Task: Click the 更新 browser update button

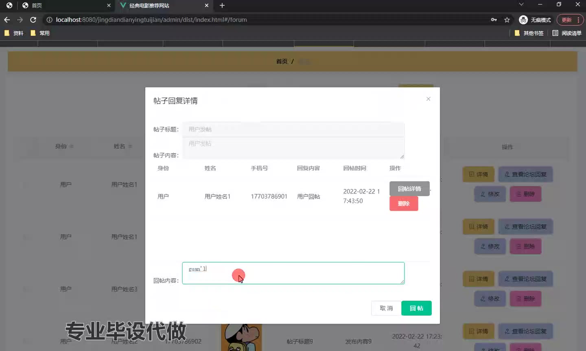Action: pos(570,19)
